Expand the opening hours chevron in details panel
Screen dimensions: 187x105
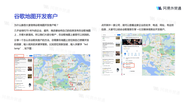(x=134, y=63)
